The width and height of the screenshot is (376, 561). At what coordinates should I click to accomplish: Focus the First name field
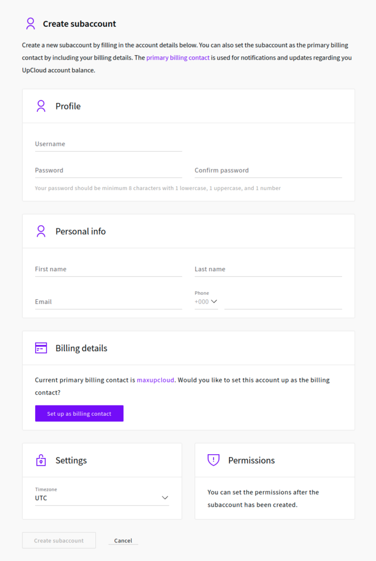click(108, 270)
